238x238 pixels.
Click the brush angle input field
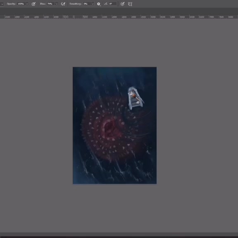tap(113, 4)
